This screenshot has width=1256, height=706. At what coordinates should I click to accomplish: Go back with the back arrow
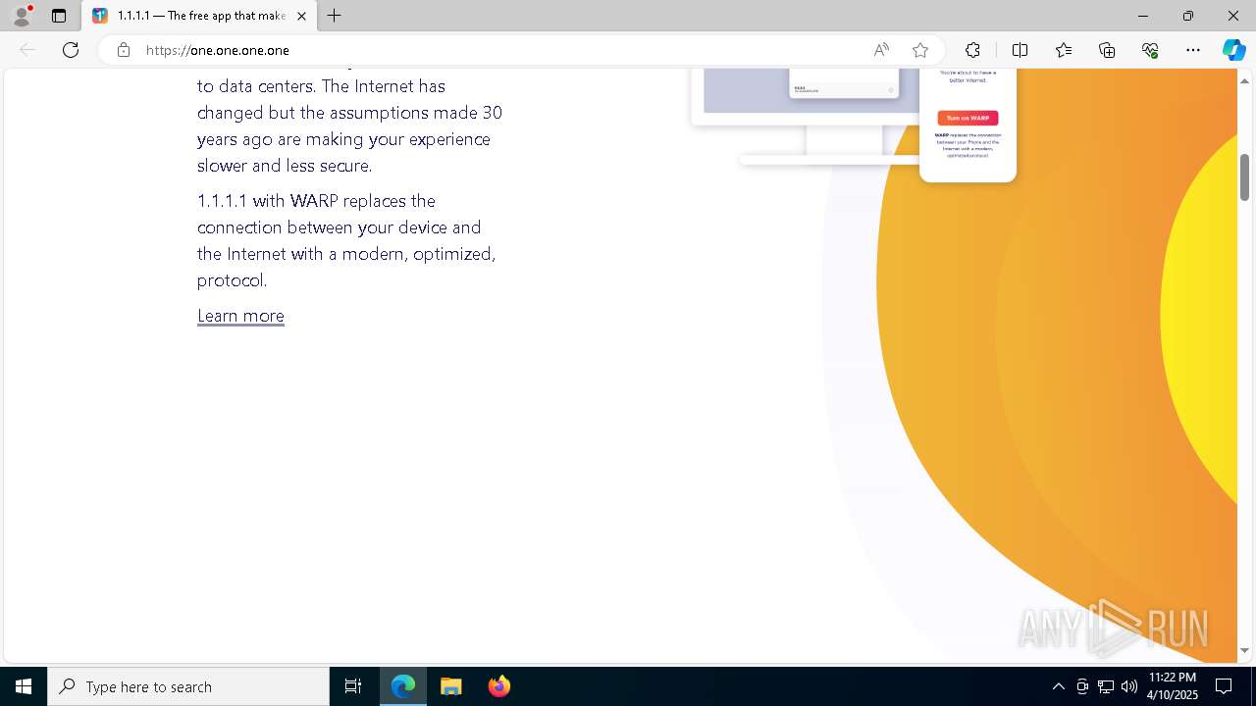click(x=28, y=50)
